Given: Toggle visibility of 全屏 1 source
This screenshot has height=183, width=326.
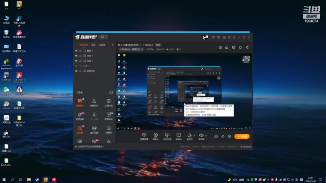Looking at the screenshot, I should (x=76, y=61).
